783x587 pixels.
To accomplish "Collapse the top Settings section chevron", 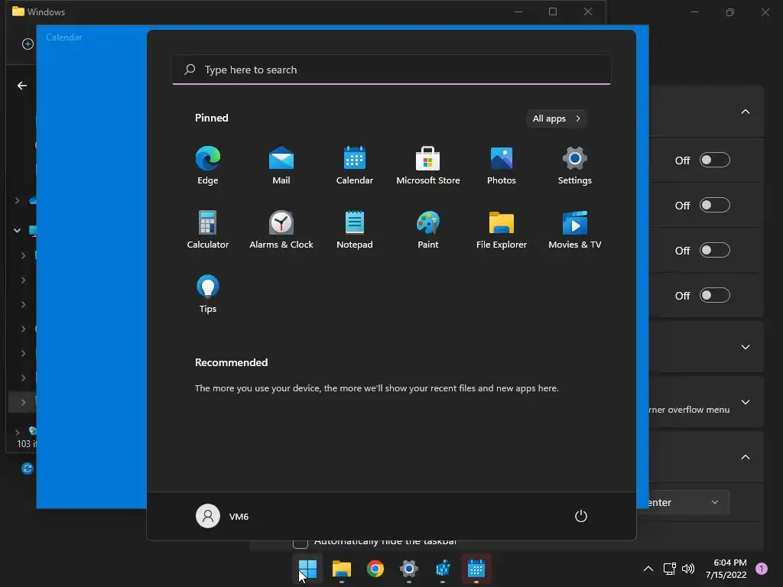I will (745, 112).
